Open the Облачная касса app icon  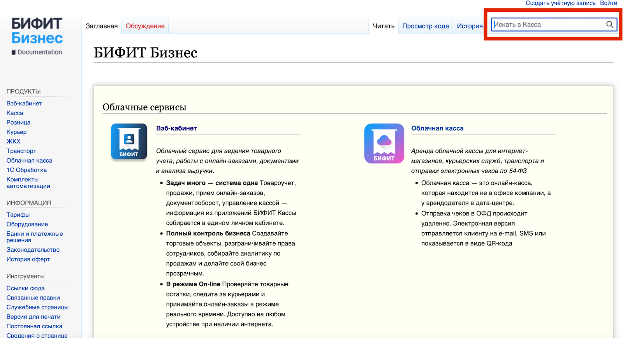pos(384,143)
